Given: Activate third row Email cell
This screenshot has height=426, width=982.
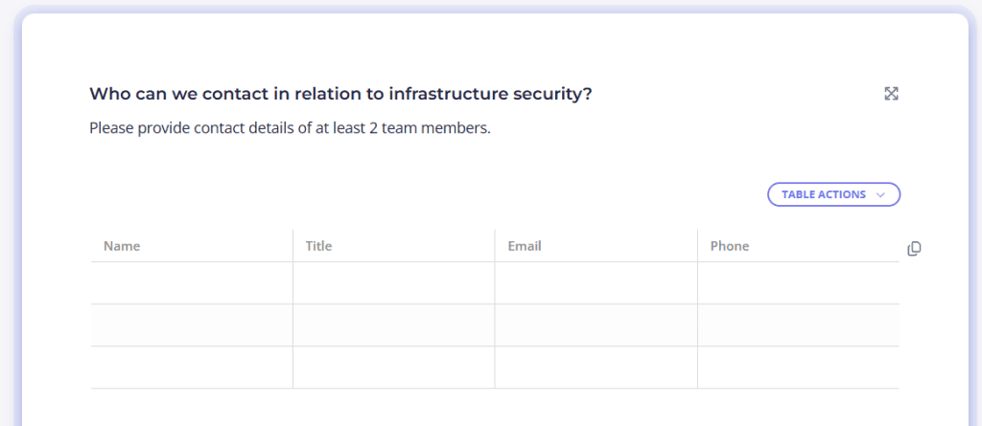Looking at the screenshot, I should (596, 368).
